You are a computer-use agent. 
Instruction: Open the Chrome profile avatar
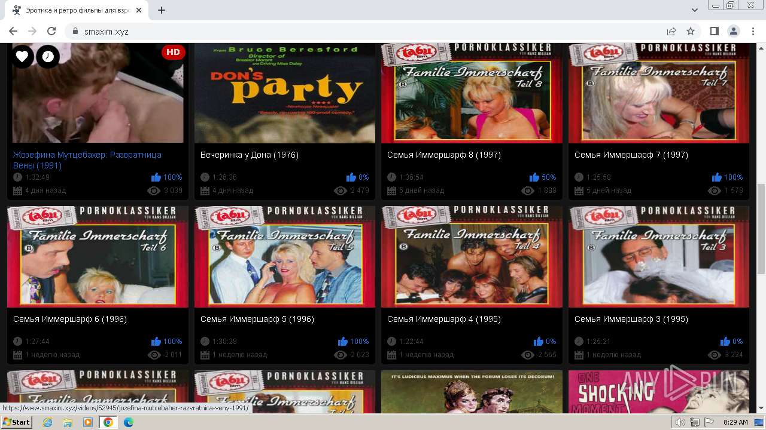click(734, 31)
